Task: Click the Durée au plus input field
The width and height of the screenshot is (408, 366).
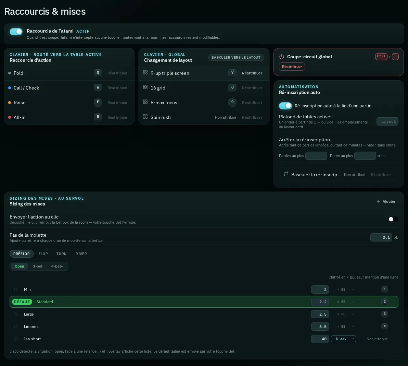Action: [365, 156]
